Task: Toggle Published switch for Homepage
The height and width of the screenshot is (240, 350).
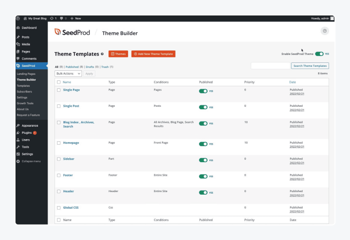Action: tap(203, 144)
